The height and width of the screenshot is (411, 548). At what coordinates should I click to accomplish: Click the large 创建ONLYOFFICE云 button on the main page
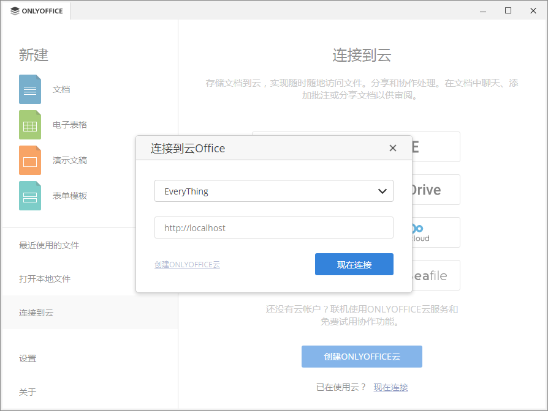(362, 357)
